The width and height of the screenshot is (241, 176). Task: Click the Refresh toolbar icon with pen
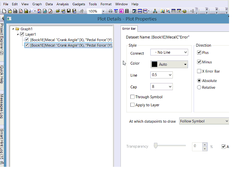tap(134, 11)
